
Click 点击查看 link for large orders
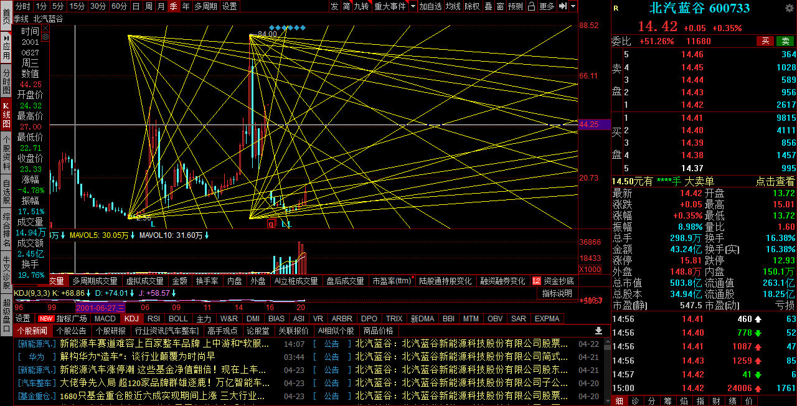[775, 181]
